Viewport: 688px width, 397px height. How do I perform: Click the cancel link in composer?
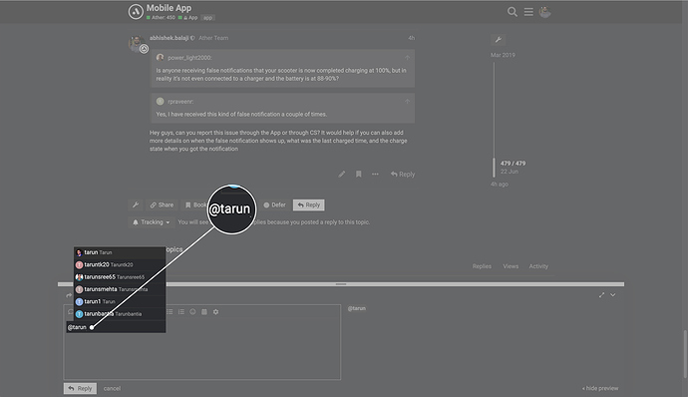(112, 388)
